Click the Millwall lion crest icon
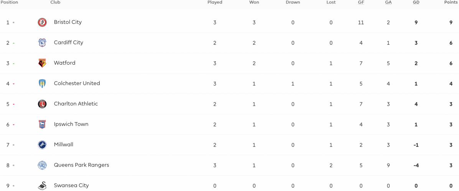459x191 pixels. click(42, 145)
